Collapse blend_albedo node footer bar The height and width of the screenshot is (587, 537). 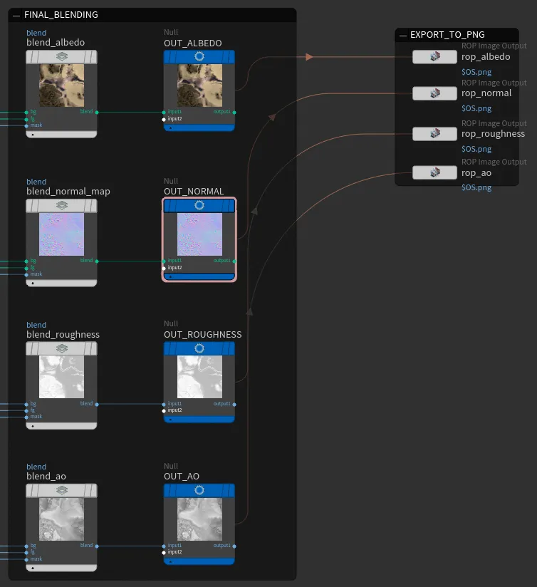(x=61, y=135)
